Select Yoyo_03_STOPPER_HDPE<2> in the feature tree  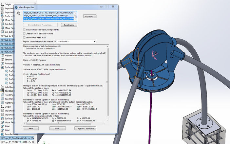coord(17,142)
